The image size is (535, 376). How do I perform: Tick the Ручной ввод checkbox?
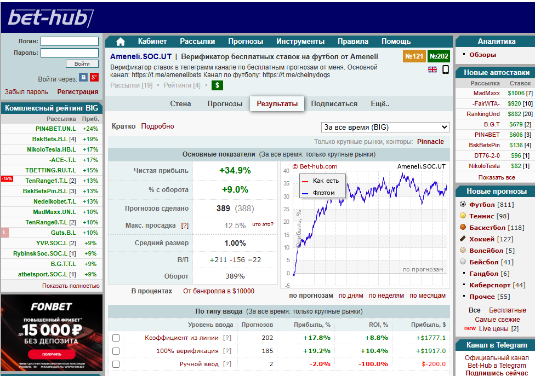point(116,364)
